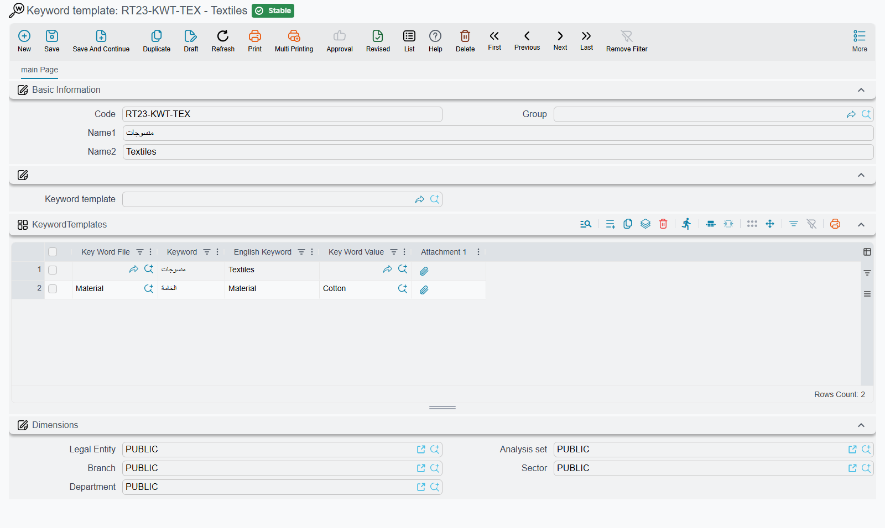Image resolution: width=885 pixels, height=528 pixels.
Task: Select the main Page tab
Action: click(x=39, y=70)
